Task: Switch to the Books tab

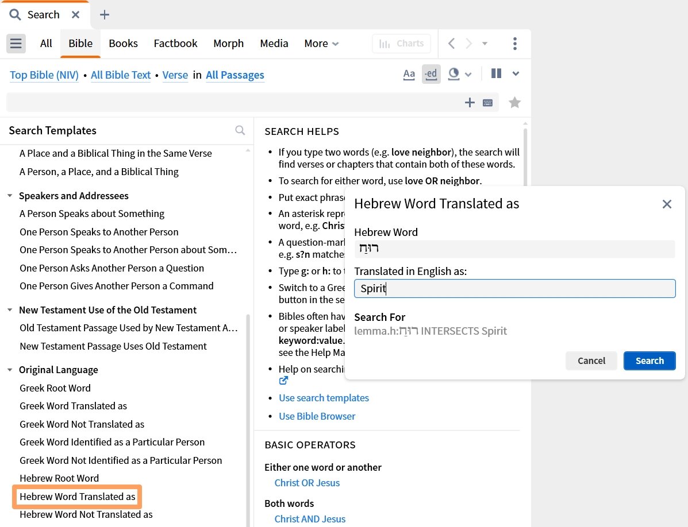Action: [x=124, y=44]
